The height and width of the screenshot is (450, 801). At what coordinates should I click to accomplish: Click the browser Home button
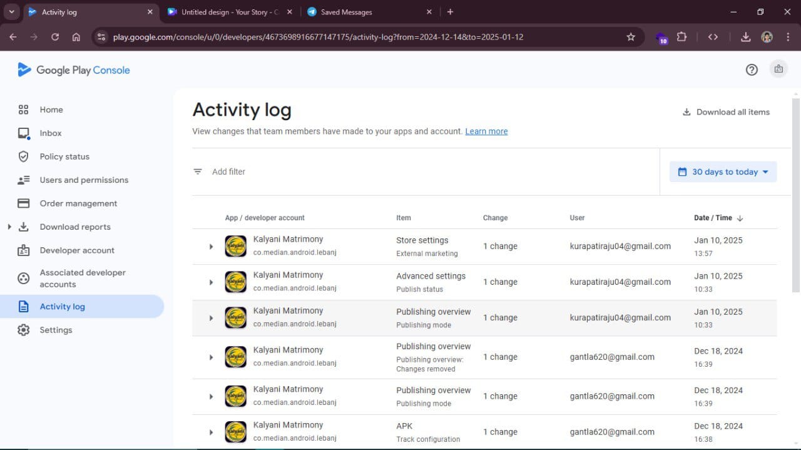pyautogui.click(x=76, y=37)
